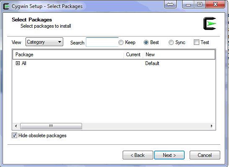Click the scrollbar's right arrow
Image resolution: width=229 pixels, height=167 pixels.
(x=211, y=126)
